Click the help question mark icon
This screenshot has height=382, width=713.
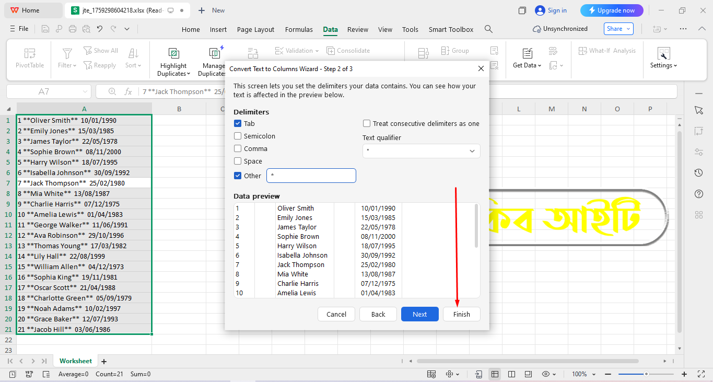699,194
